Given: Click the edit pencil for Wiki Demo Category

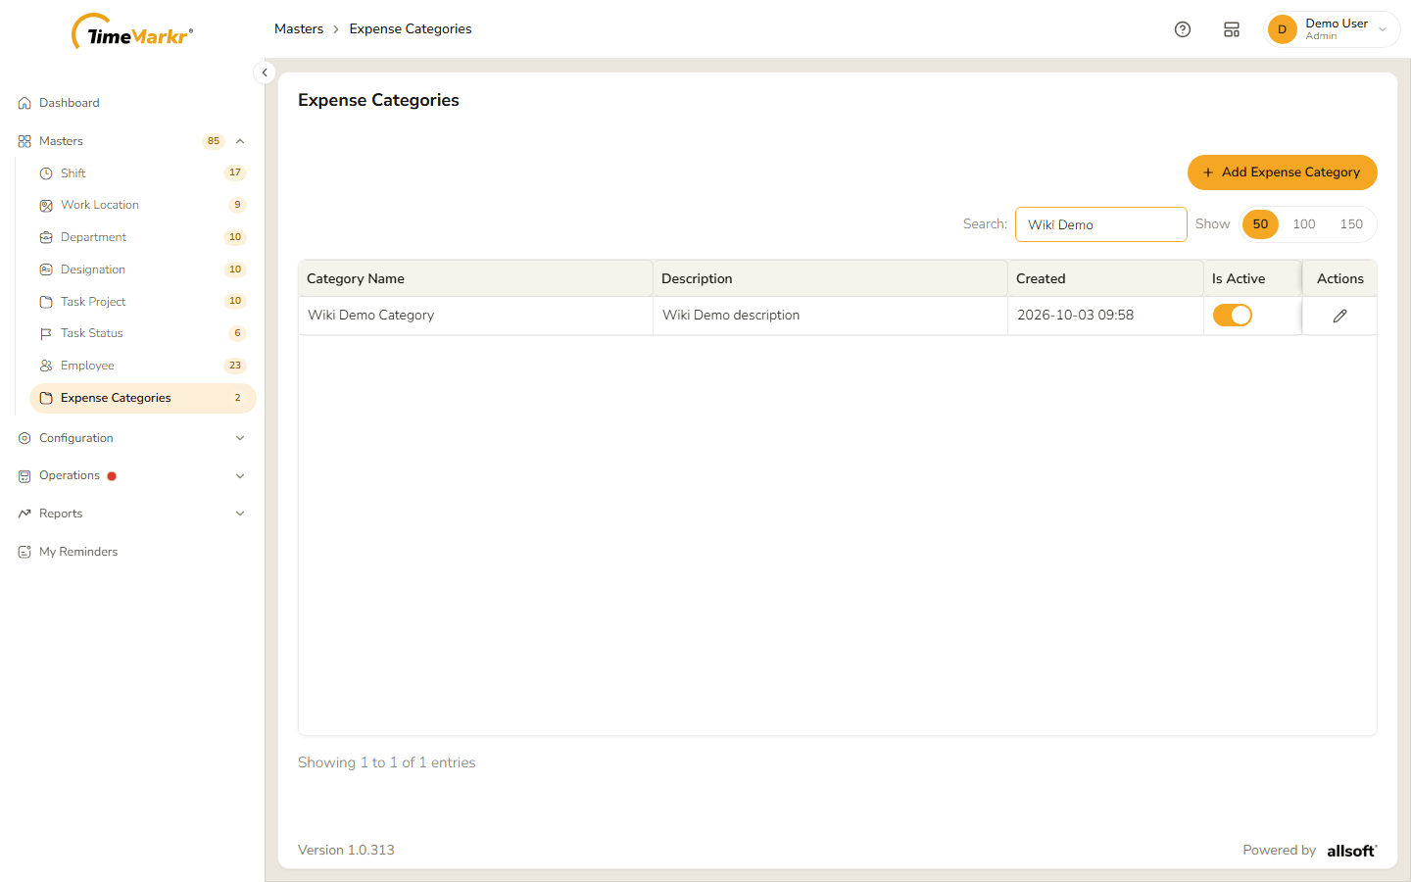Looking at the screenshot, I should click(1339, 316).
